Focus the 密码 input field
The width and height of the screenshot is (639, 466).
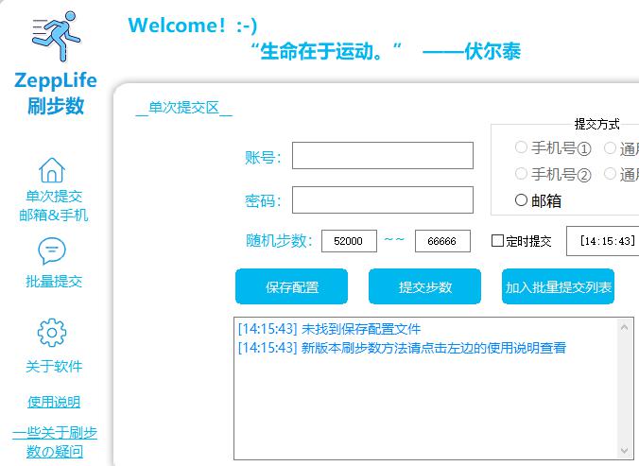point(382,200)
